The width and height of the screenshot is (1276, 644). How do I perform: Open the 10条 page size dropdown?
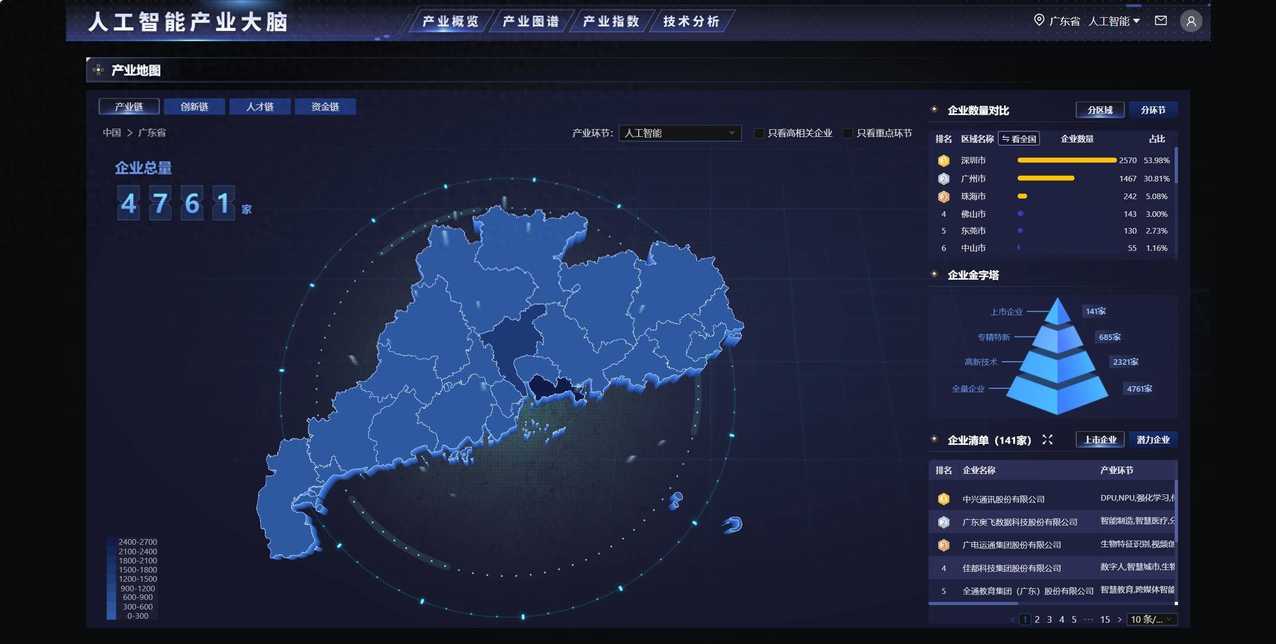[1151, 619]
